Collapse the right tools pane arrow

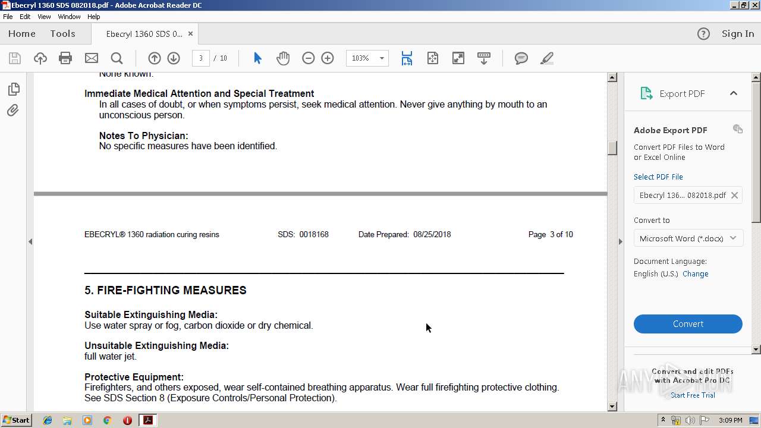tap(621, 241)
